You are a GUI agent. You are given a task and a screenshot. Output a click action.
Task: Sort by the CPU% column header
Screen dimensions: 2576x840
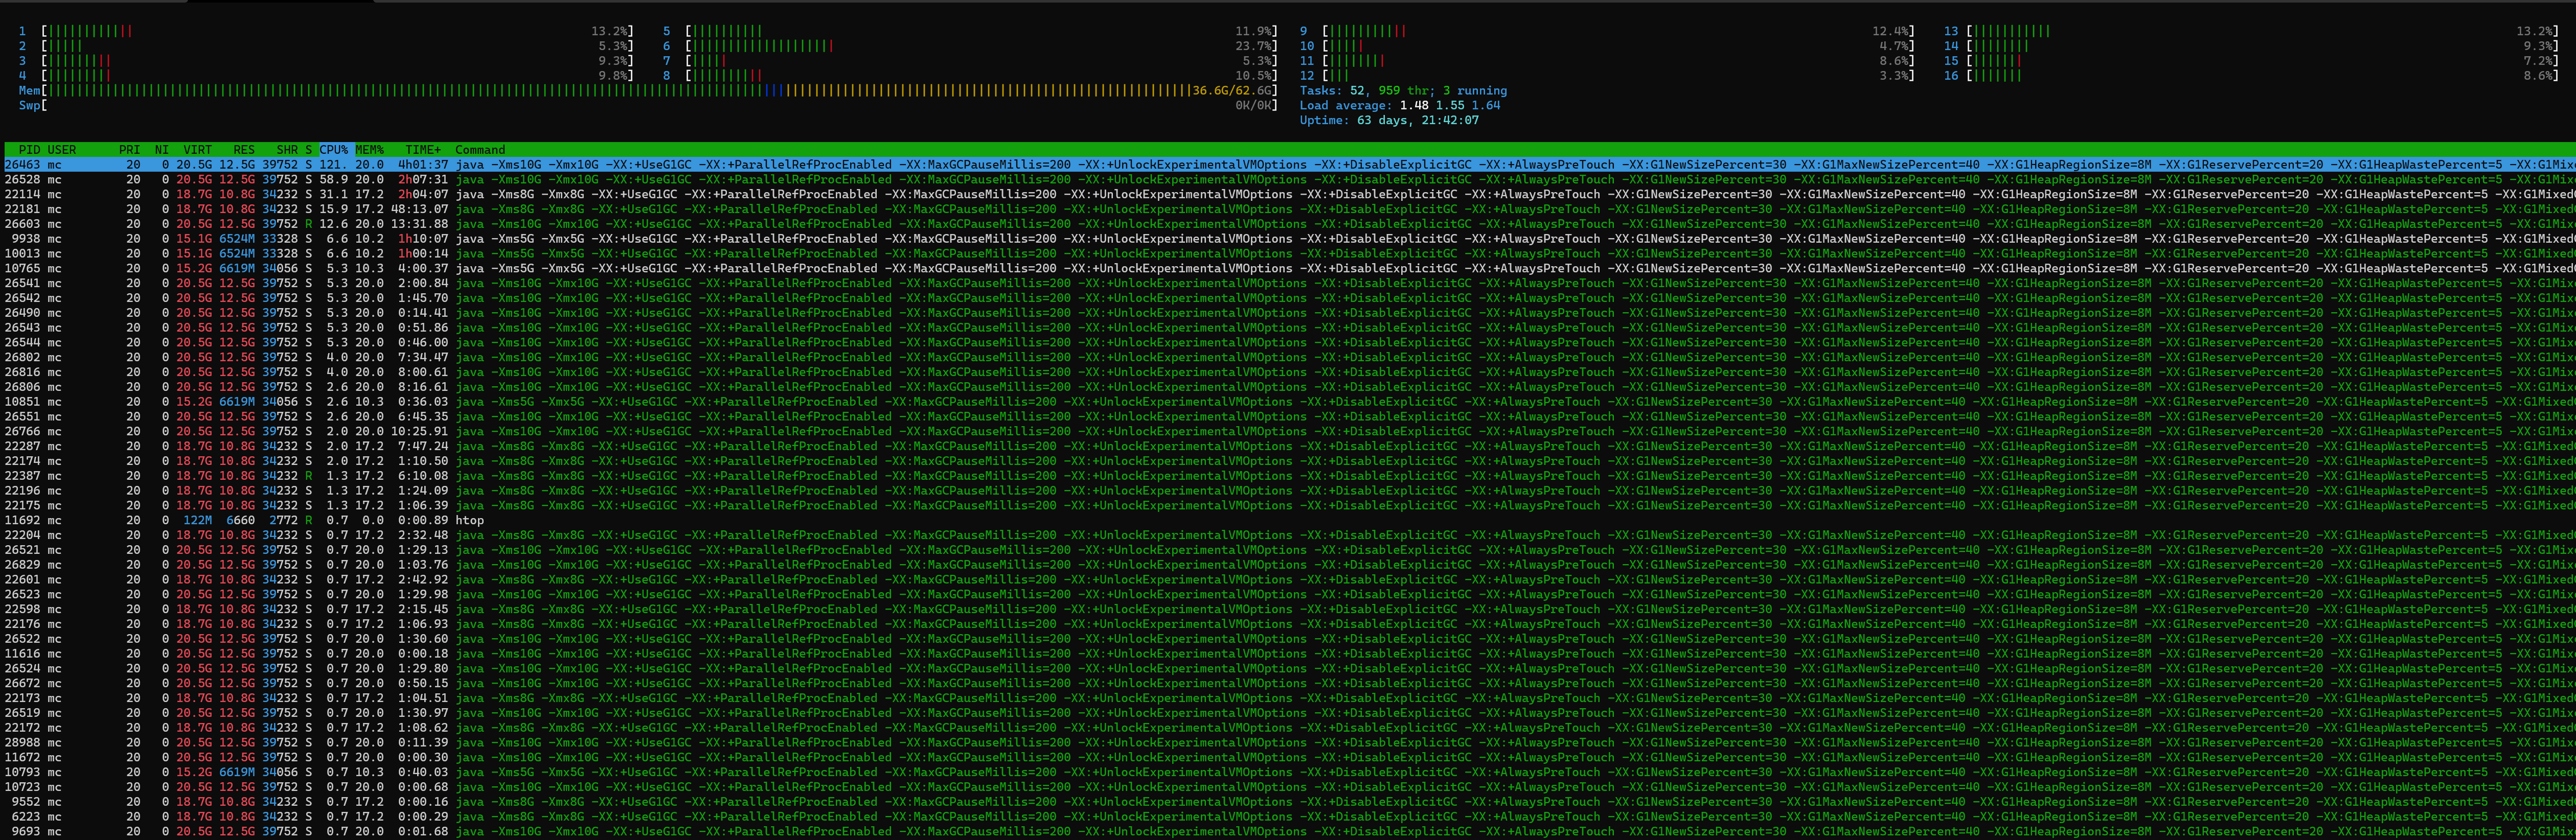click(x=334, y=150)
